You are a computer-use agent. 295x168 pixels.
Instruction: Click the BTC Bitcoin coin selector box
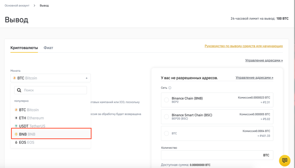tap(51, 78)
